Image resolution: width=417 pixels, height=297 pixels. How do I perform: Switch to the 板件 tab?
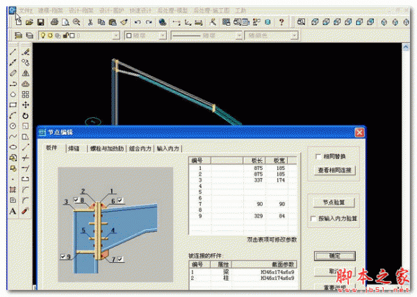[51, 148]
